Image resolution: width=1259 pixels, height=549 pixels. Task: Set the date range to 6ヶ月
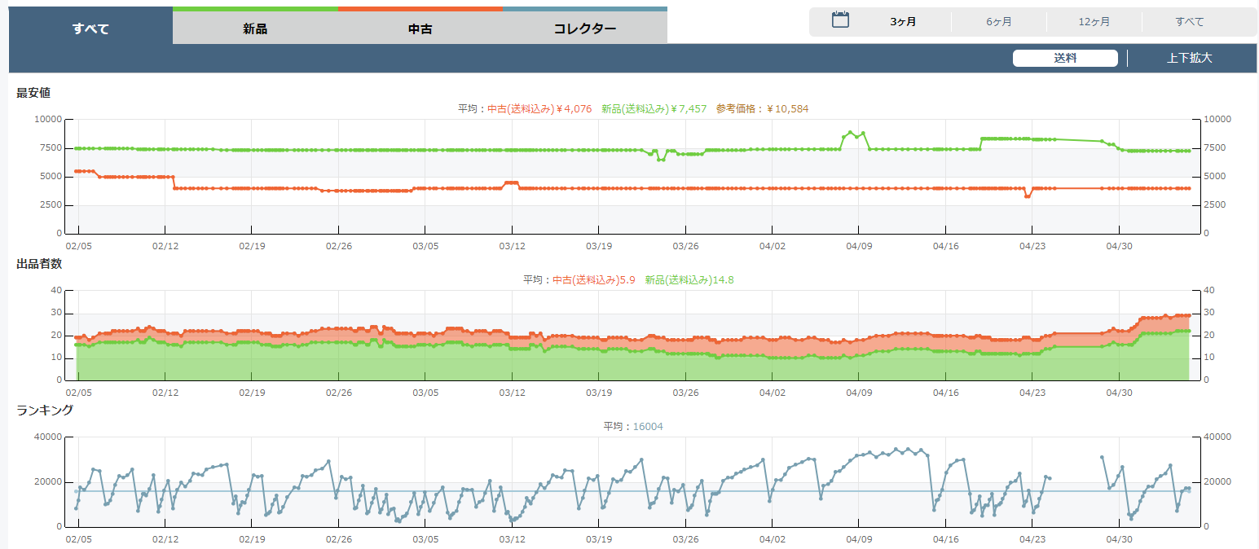click(x=998, y=22)
